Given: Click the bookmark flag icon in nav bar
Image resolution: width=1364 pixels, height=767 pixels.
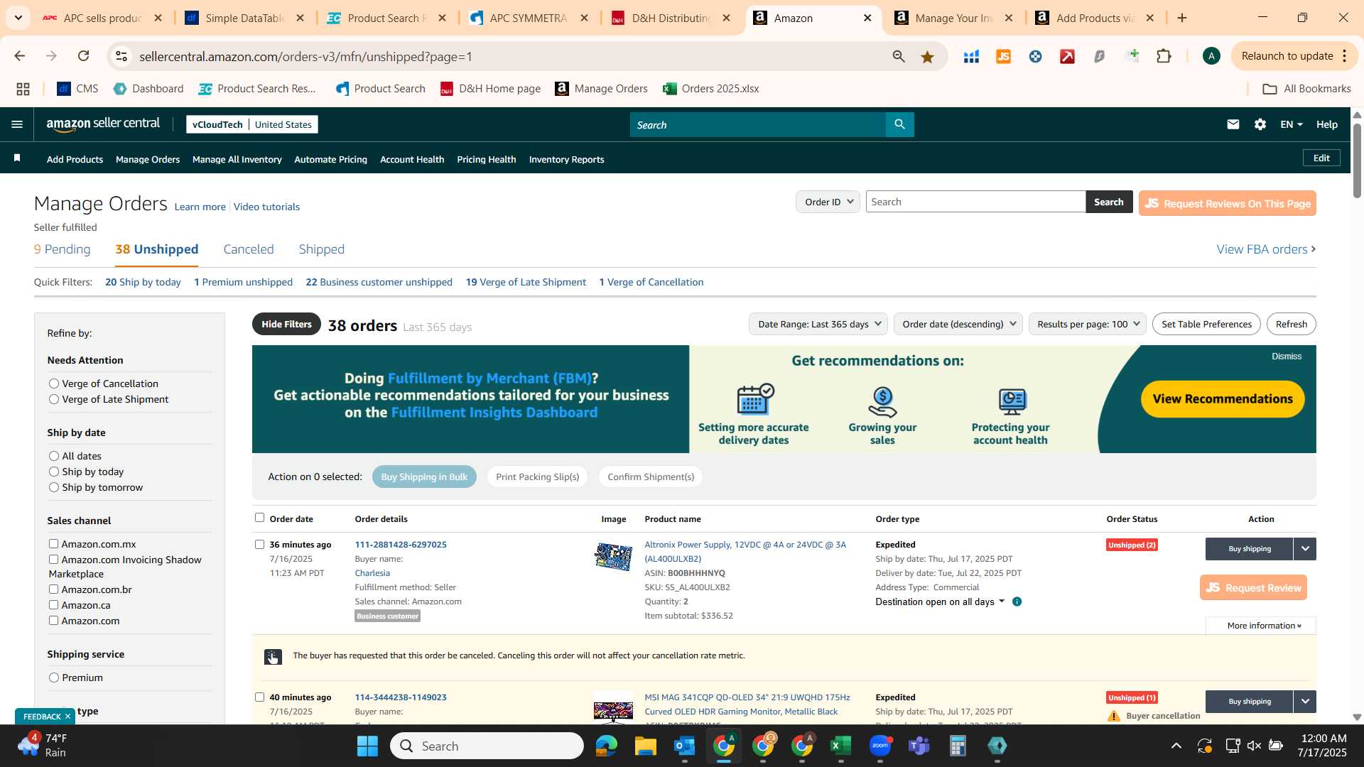Looking at the screenshot, I should click(17, 158).
